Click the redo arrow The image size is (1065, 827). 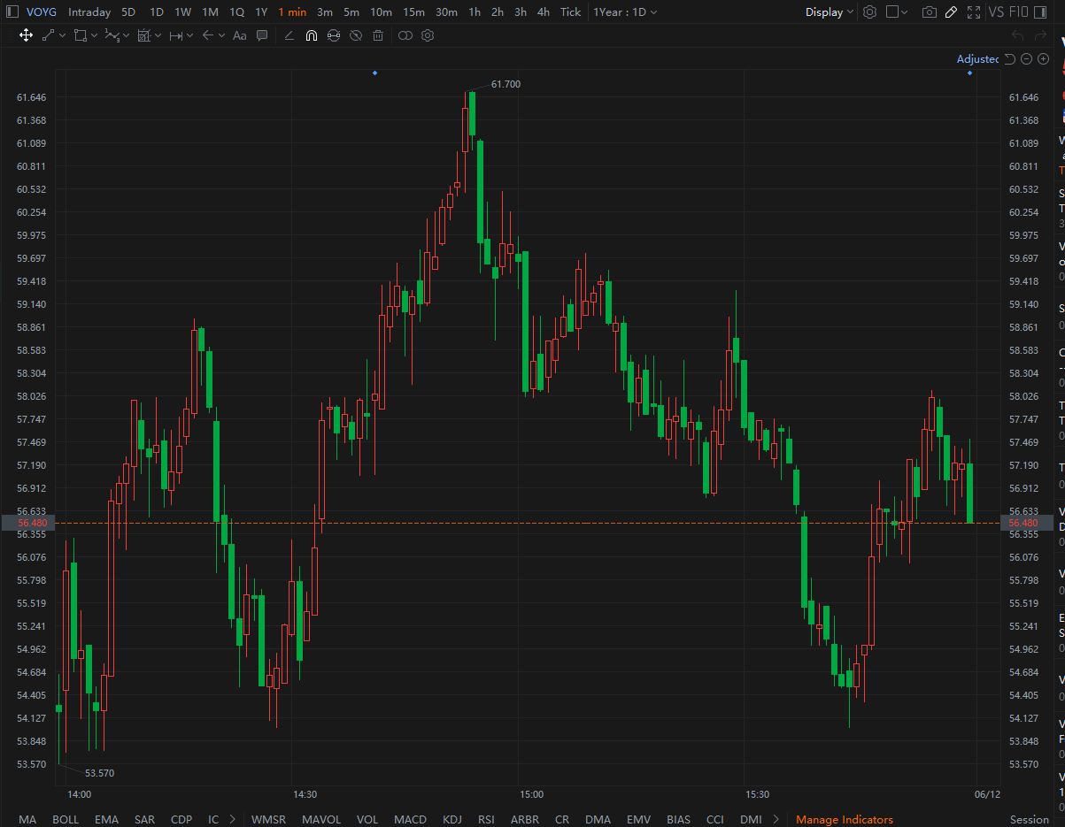pyautogui.click(x=1042, y=35)
